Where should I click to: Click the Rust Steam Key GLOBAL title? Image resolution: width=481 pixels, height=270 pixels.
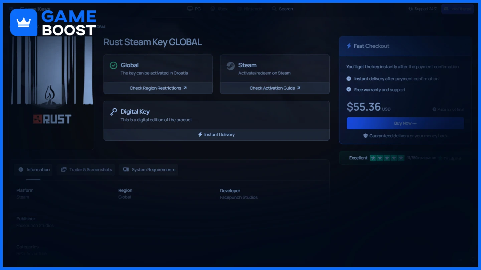(x=153, y=42)
